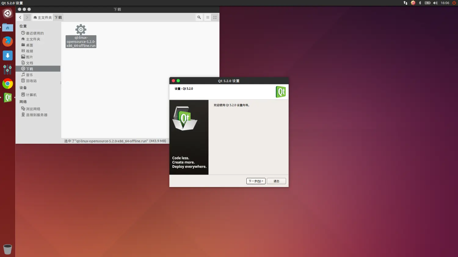Launch Google Chrome from the dock

(8, 83)
